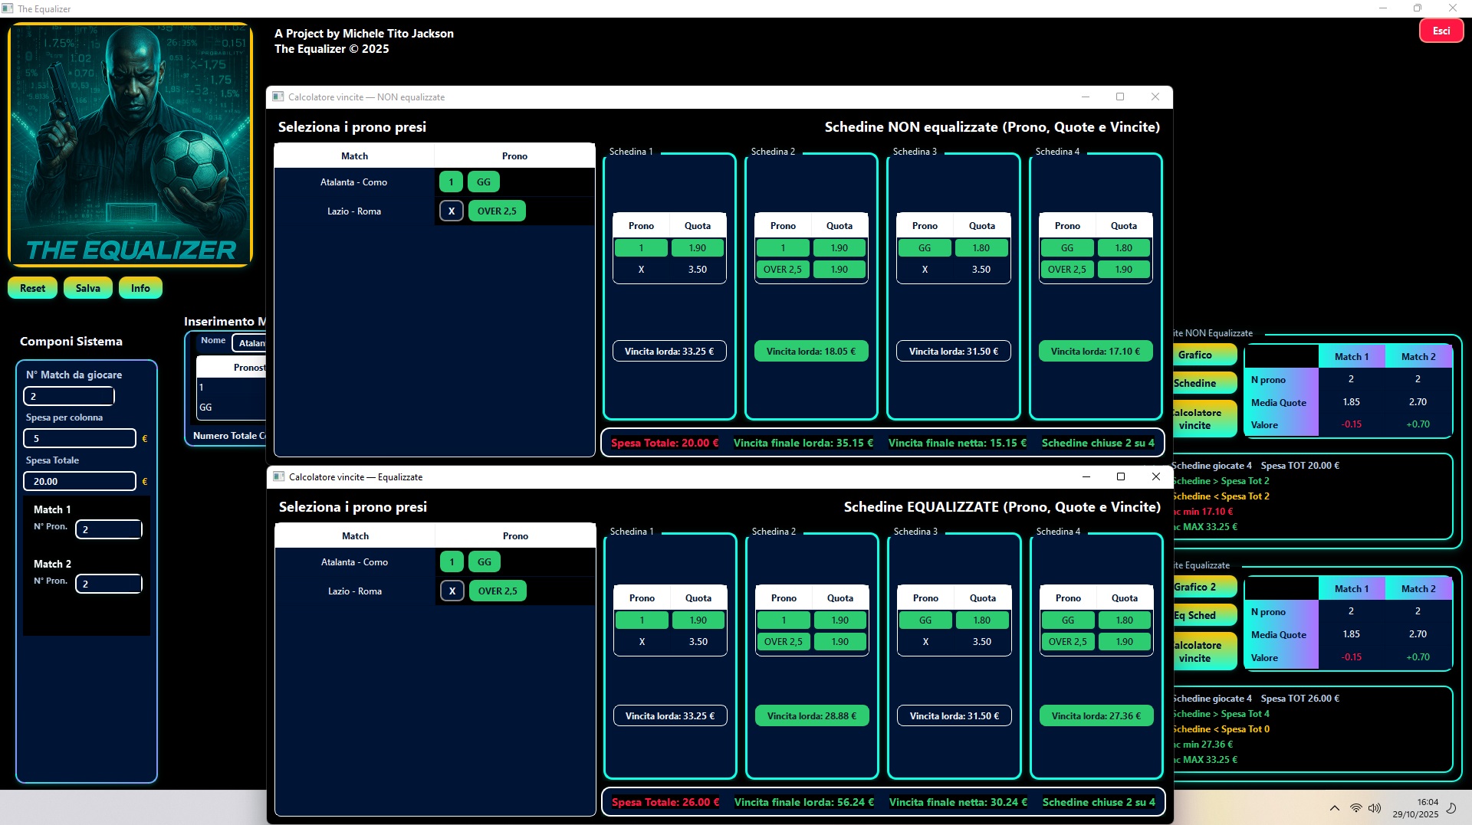The height and width of the screenshot is (825, 1472).
Task: Edit the Spesa per colonna value
Action: [x=80, y=438]
